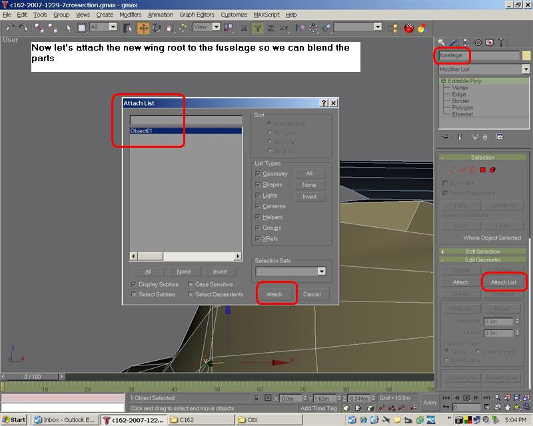Toggle the selection lock padlock
533x426 pixels.
pyautogui.click(x=257, y=398)
